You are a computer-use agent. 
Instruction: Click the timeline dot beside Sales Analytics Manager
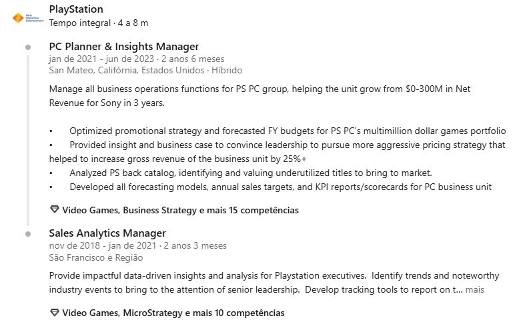[x=27, y=234]
